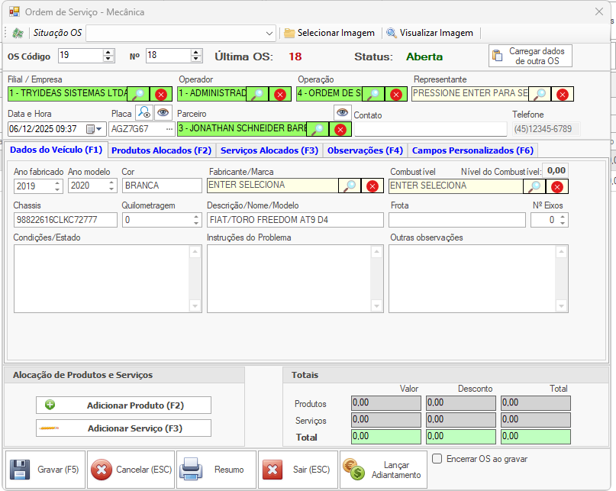Click the eye icon above Parceiro field
Image resolution: width=616 pixels, height=491 pixels.
click(342, 112)
